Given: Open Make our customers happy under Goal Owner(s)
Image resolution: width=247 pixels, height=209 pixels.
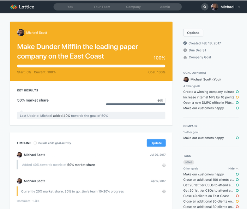Looking at the screenshot, I should pyautogui.click(x=203, y=108).
